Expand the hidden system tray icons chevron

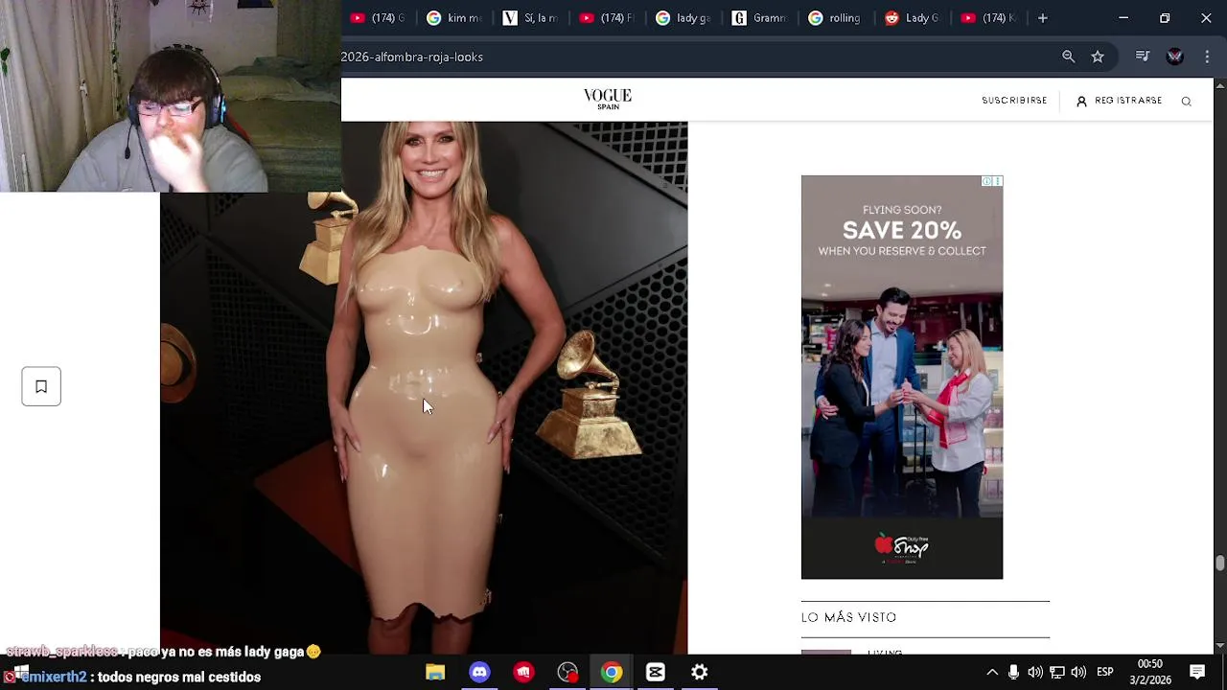(992, 673)
